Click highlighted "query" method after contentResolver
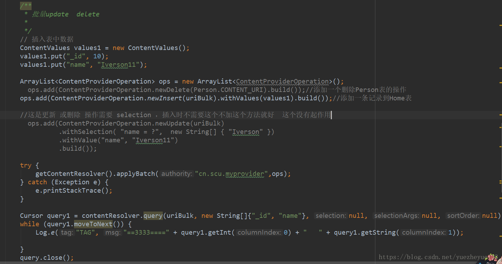Screen dimensions: 502x264 [x=153, y=216]
